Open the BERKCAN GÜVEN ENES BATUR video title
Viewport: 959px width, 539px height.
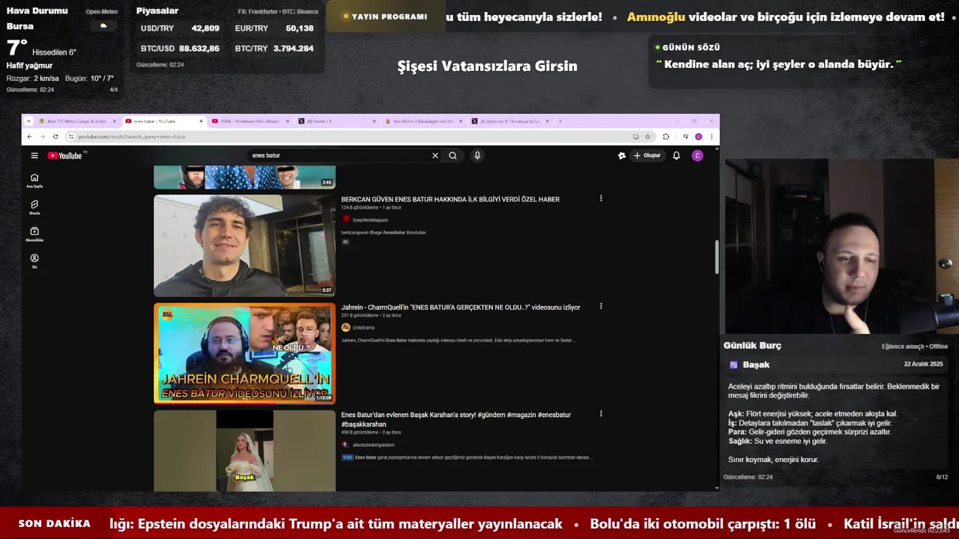(450, 199)
